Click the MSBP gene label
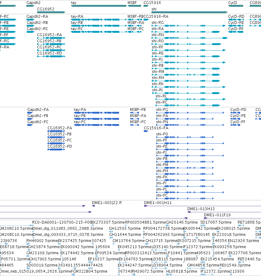This screenshot has height=276, width=261. pyautogui.click(x=132, y=3)
